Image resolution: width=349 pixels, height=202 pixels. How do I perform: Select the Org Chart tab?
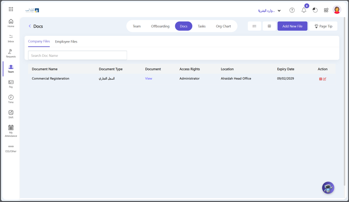pyautogui.click(x=223, y=26)
